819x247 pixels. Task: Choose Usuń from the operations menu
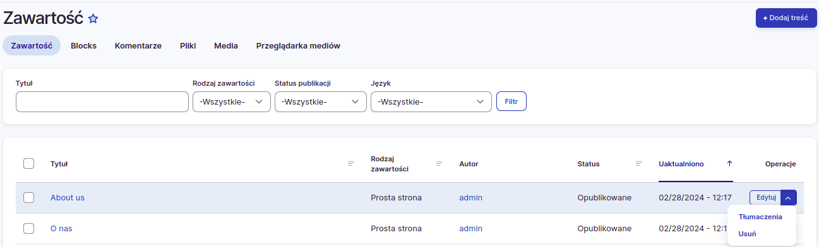[x=748, y=234]
